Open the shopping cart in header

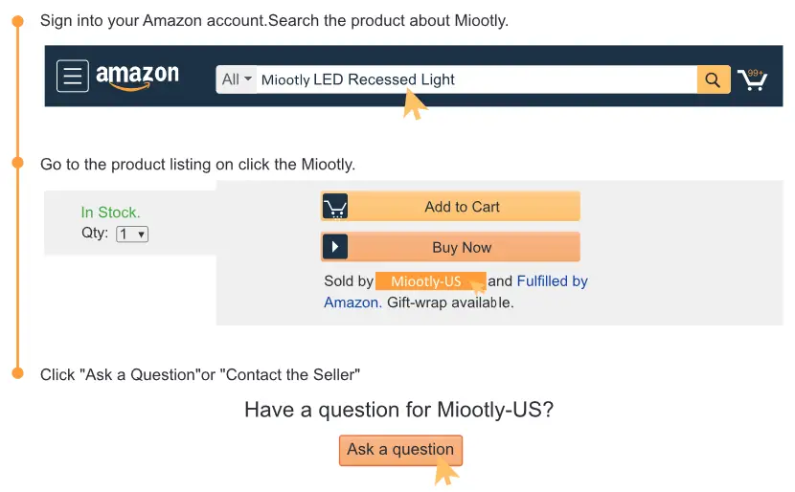pyautogui.click(x=752, y=78)
